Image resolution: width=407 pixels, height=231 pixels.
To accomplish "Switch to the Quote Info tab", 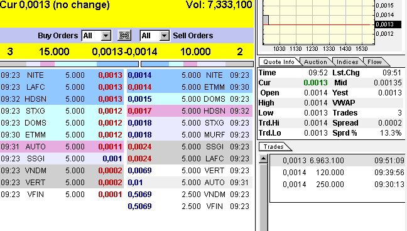I will coord(279,62).
